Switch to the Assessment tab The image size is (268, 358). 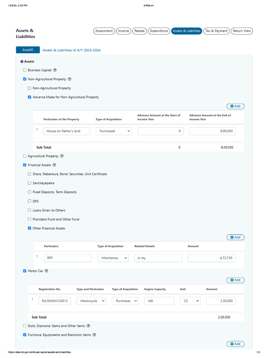(x=104, y=31)
